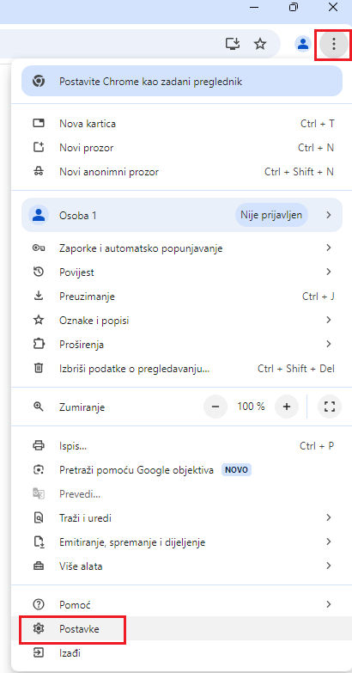Enter fullscreen mode via the fullscreen icon

tap(330, 407)
